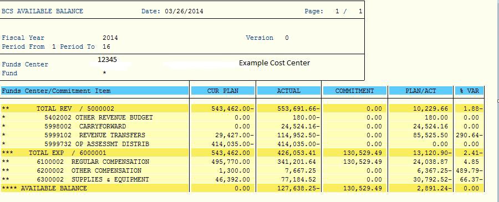Click the plan/act value 85,525.50
499x202 pixels.
coord(430,135)
